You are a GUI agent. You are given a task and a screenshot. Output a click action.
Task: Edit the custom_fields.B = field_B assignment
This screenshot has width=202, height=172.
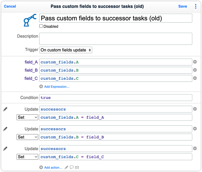coord(116,137)
